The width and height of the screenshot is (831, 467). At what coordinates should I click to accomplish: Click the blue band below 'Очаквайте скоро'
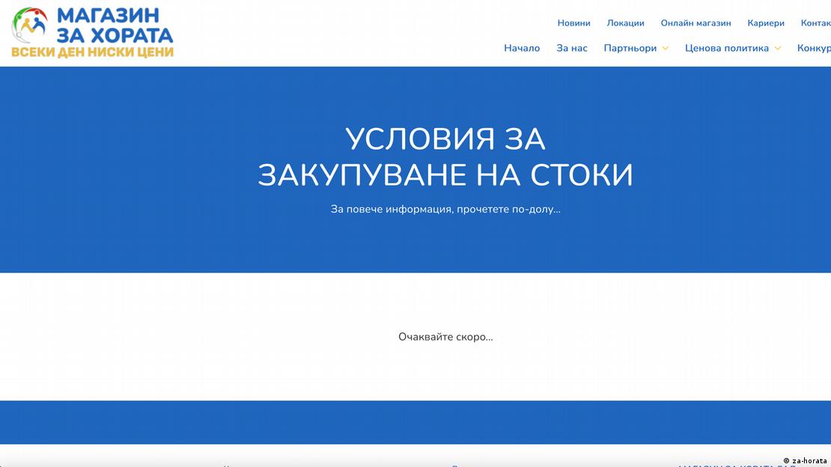(x=415, y=422)
